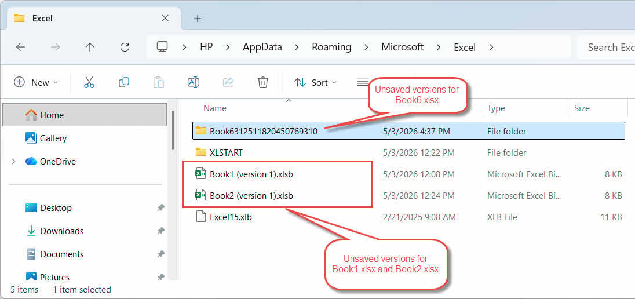This screenshot has height=299, width=635.
Task: Click Microsoft in the address breadcrumb
Action: point(403,47)
